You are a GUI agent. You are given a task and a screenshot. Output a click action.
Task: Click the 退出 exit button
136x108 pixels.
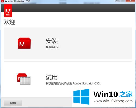13,103
